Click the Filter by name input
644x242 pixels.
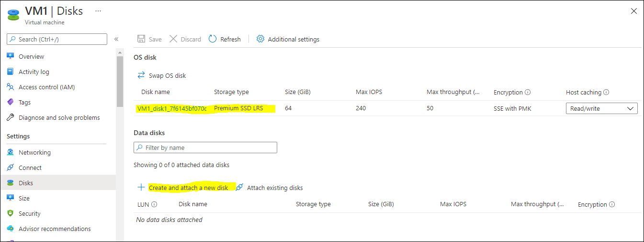(x=205, y=147)
